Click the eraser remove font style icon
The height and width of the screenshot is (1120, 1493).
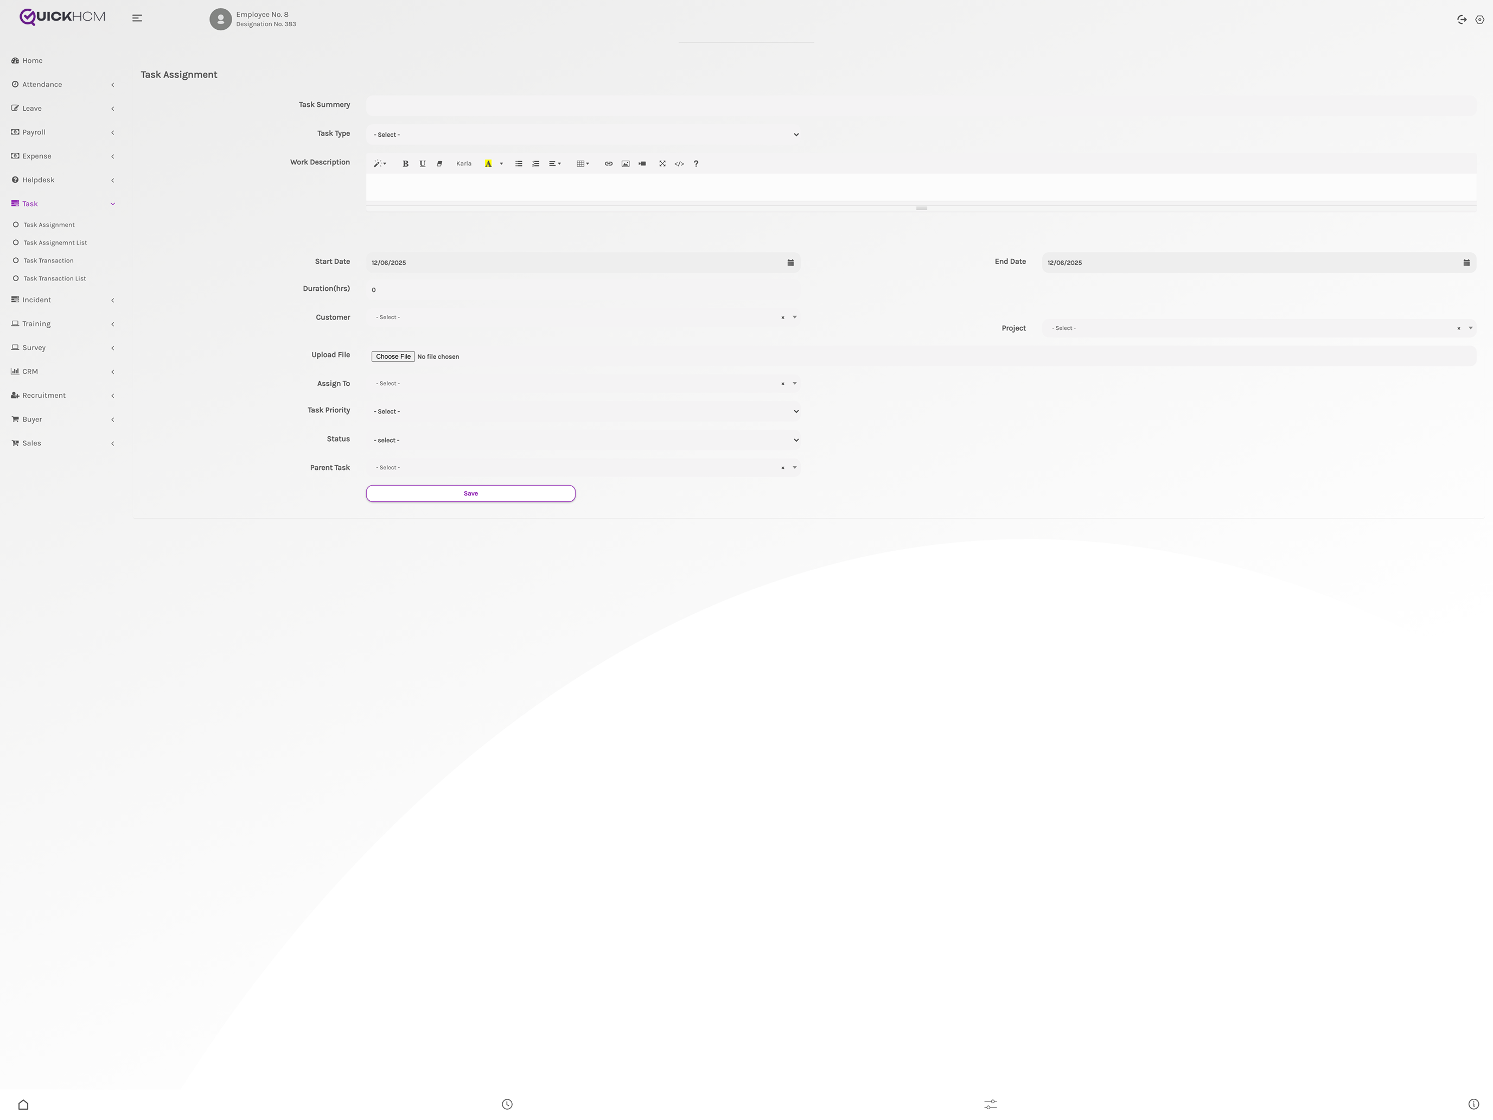point(439,164)
